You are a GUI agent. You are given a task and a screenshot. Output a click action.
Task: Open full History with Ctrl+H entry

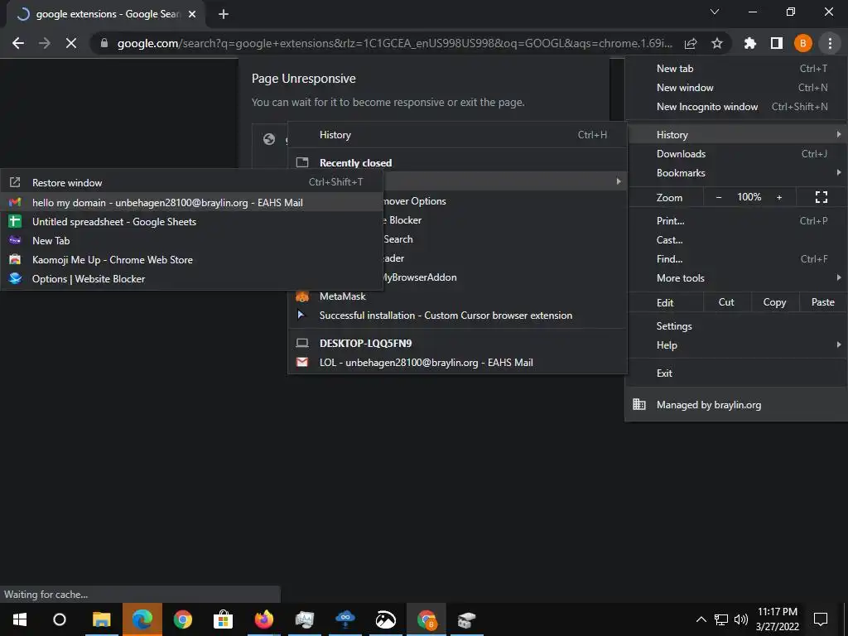click(x=457, y=135)
